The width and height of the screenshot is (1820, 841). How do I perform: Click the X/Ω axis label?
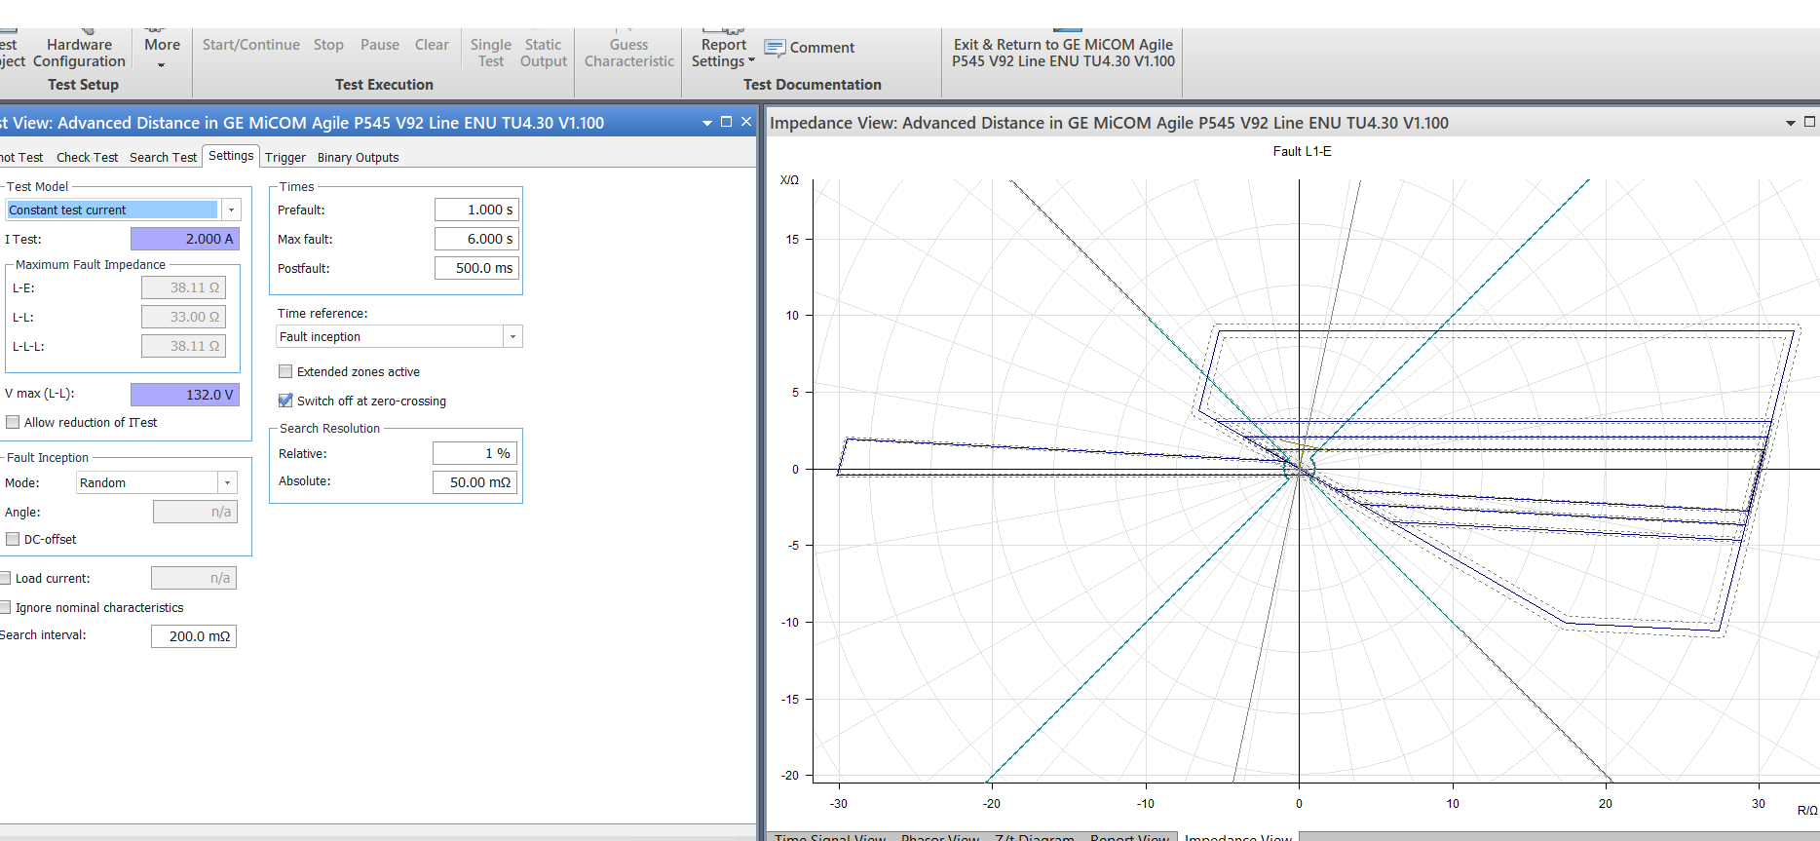(789, 180)
